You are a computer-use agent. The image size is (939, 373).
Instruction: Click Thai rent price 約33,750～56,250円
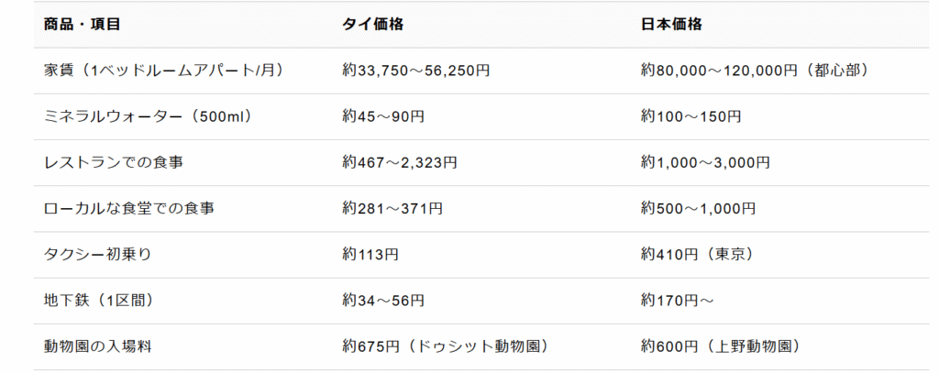click(416, 71)
